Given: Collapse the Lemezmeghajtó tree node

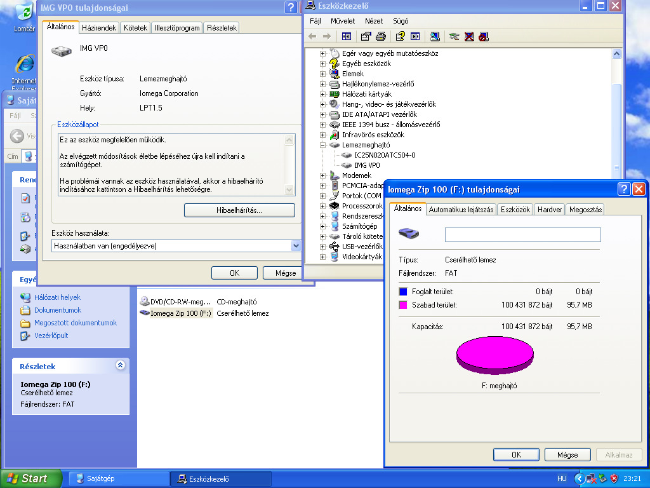Looking at the screenshot, I should pos(322,146).
